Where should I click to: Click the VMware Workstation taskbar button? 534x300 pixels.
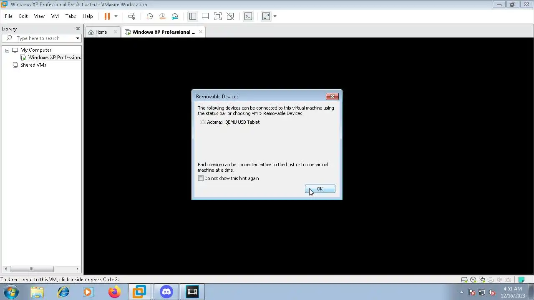140,292
